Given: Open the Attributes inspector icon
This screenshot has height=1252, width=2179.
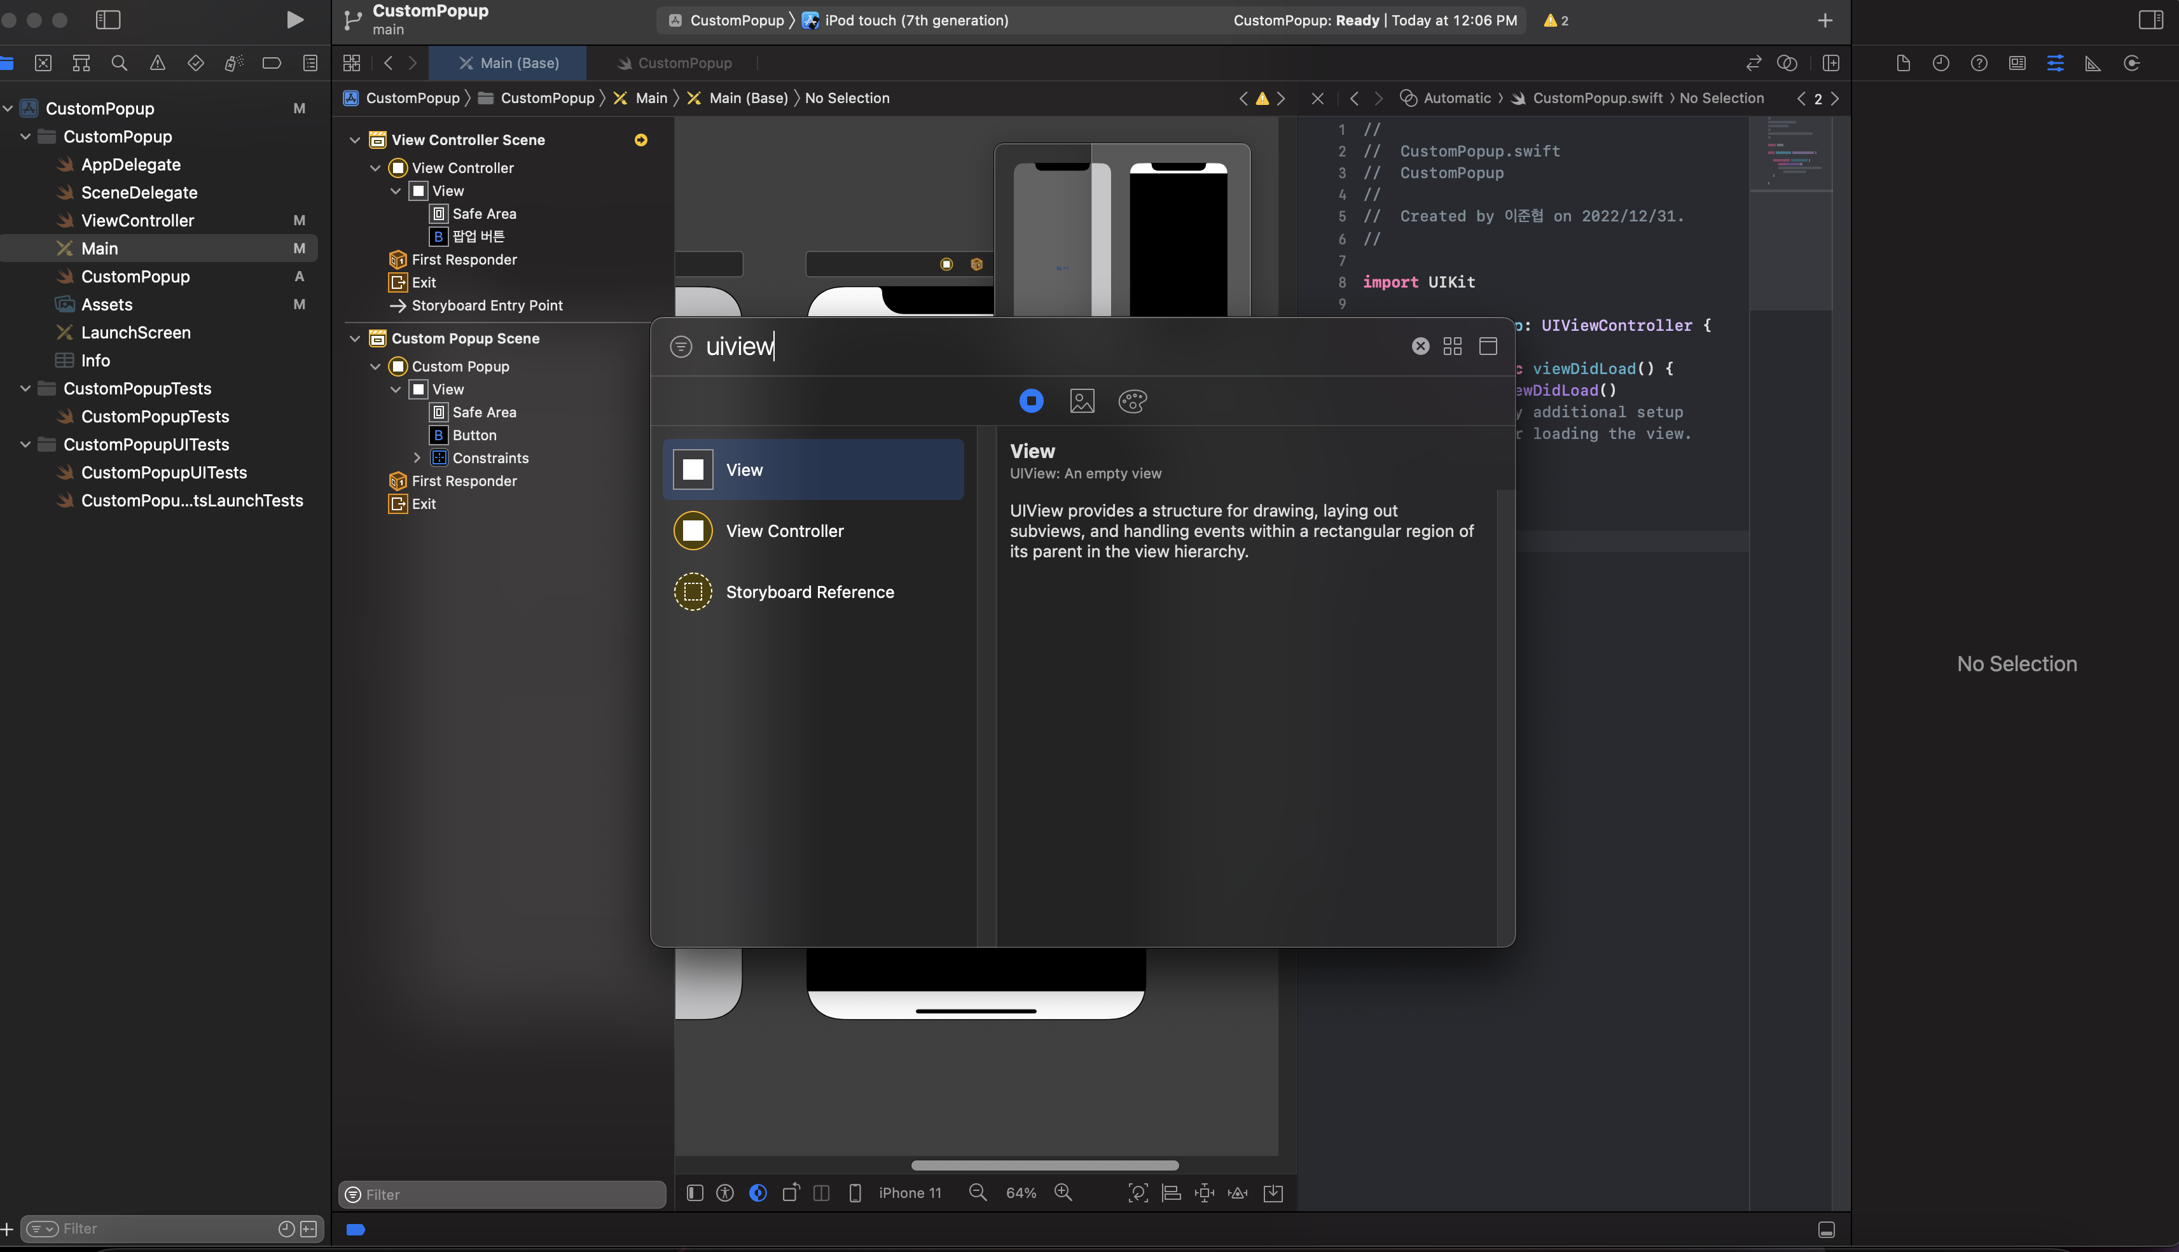Looking at the screenshot, I should point(2054,63).
